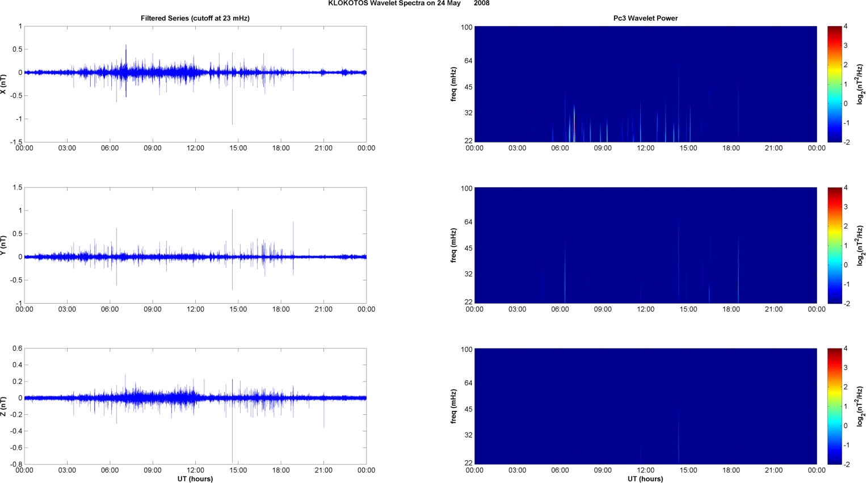This screenshot has width=866, height=483.
Task: Click the top spectrogram's colorbar
Action: pyautogui.click(x=834, y=84)
